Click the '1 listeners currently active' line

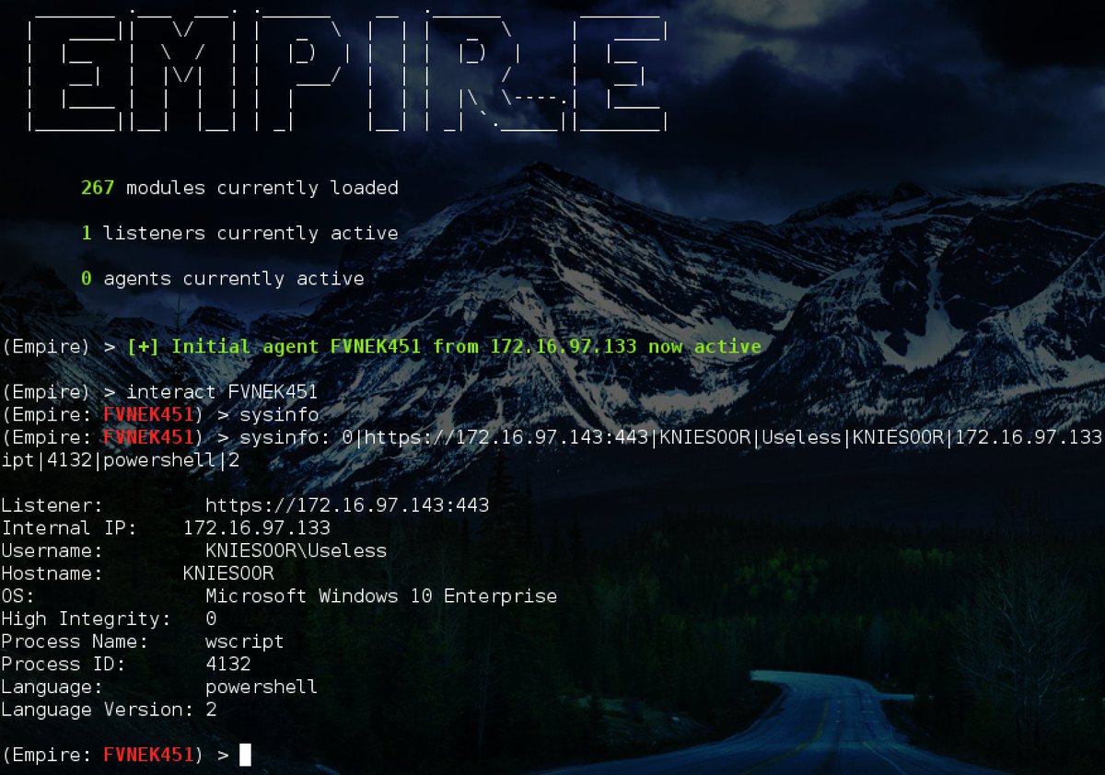[x=239, y=233]
